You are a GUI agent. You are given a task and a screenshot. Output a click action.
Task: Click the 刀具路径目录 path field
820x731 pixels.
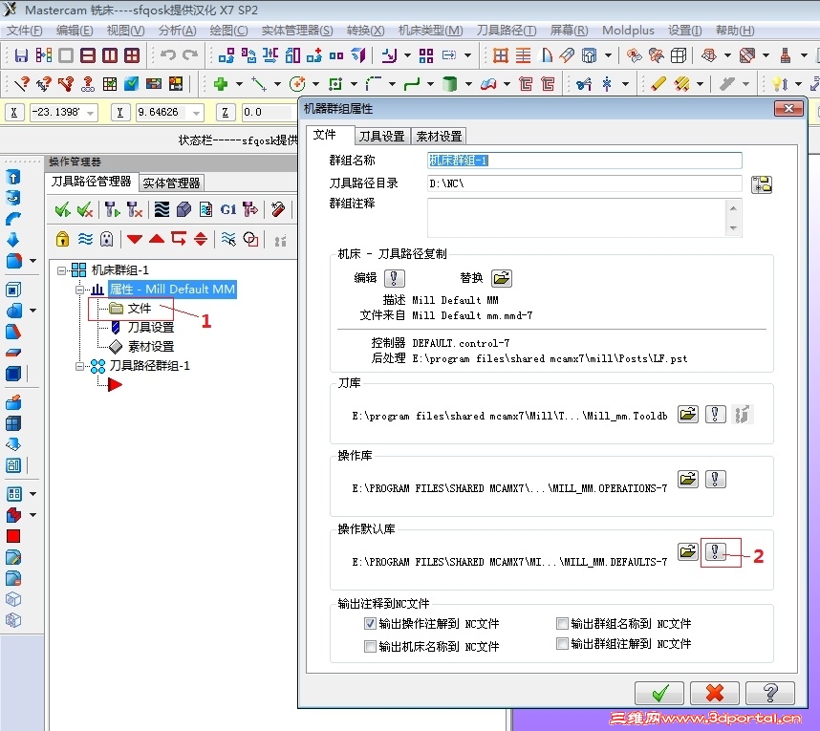[585, 183]
